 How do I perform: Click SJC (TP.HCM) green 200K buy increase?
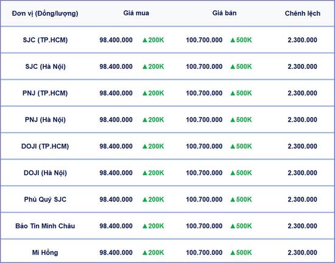153,40
